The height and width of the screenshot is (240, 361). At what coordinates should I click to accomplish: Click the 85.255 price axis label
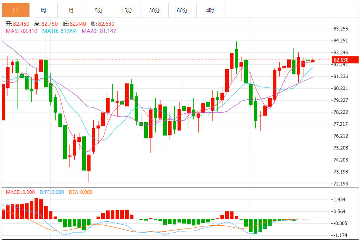click(x=341, y=29)
